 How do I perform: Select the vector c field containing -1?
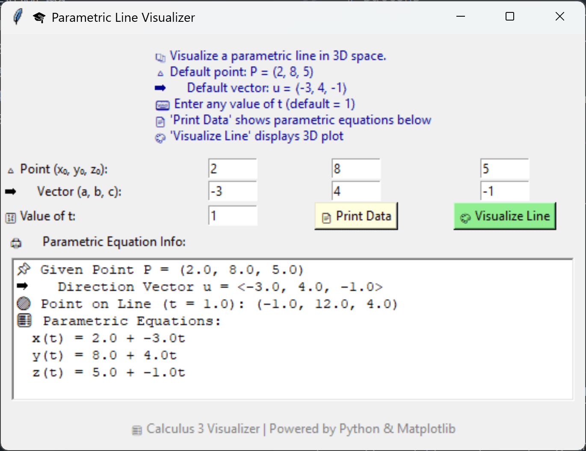pyautogui.click(x=505, y=191)
